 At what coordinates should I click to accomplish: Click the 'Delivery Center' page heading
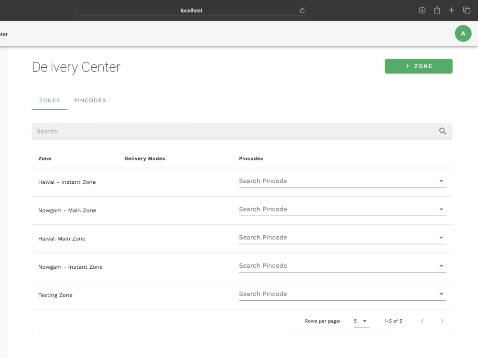tap(76, 67)
